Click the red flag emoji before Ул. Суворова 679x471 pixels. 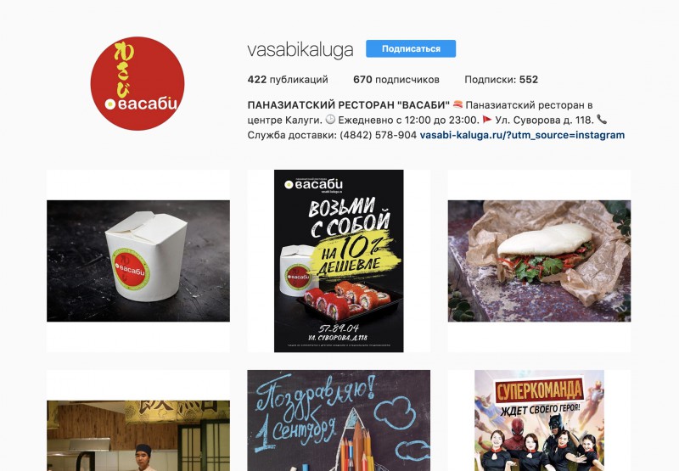(x=487, y=120)
